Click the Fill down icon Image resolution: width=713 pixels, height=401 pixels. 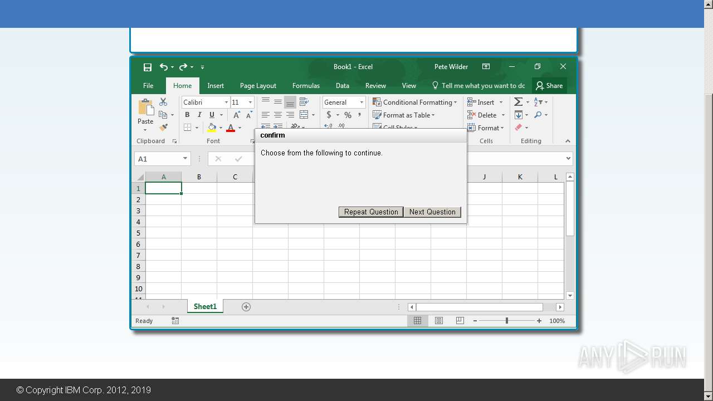point(519,115)
